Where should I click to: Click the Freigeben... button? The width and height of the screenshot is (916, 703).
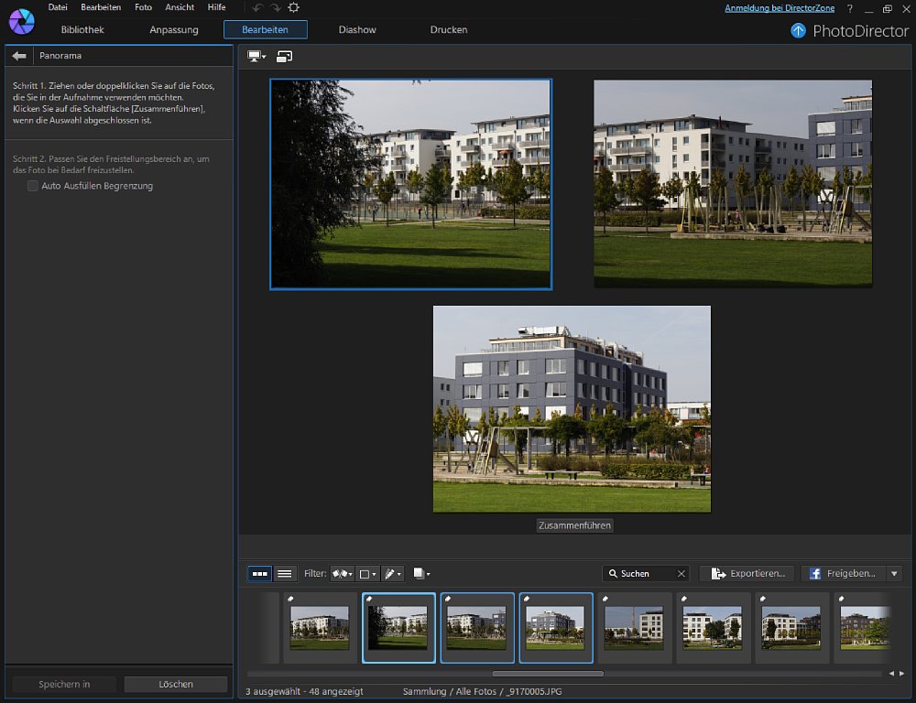(844, 573)
